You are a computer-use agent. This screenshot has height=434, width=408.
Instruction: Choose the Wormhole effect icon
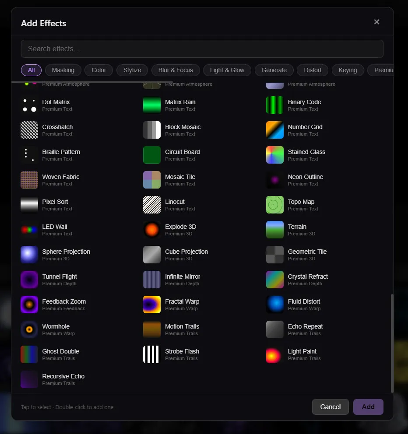29,329
